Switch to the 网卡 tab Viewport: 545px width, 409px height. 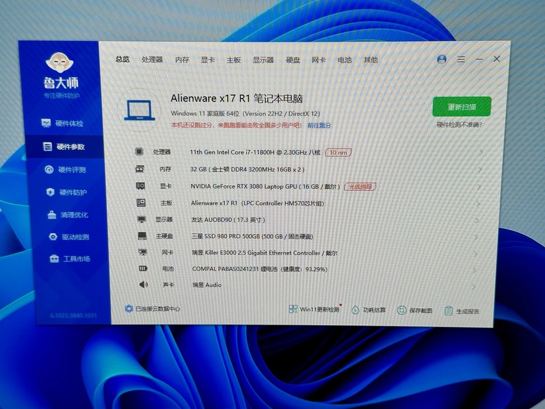(x=319, y=60)
